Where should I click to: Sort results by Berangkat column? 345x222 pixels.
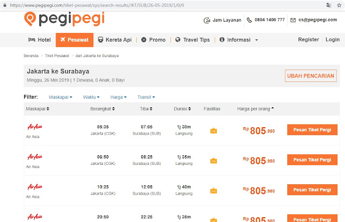tap(102, 109)
